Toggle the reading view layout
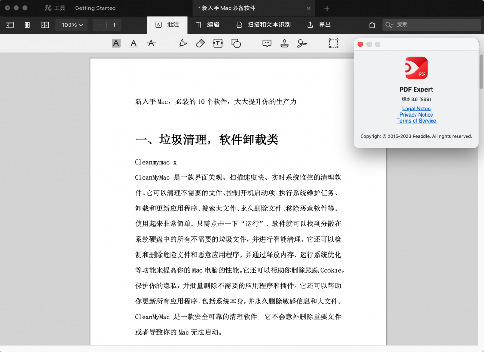The height and width of the screenshot is (352, 484). point(44,25)
